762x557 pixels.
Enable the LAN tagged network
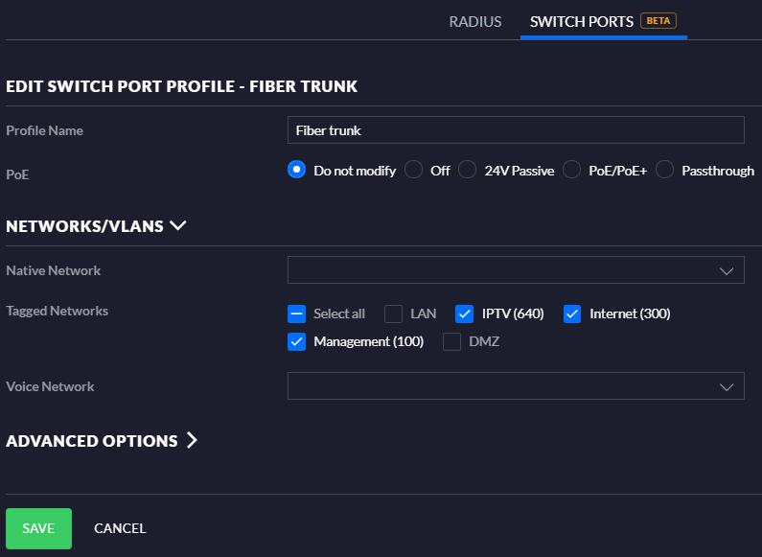394,313
